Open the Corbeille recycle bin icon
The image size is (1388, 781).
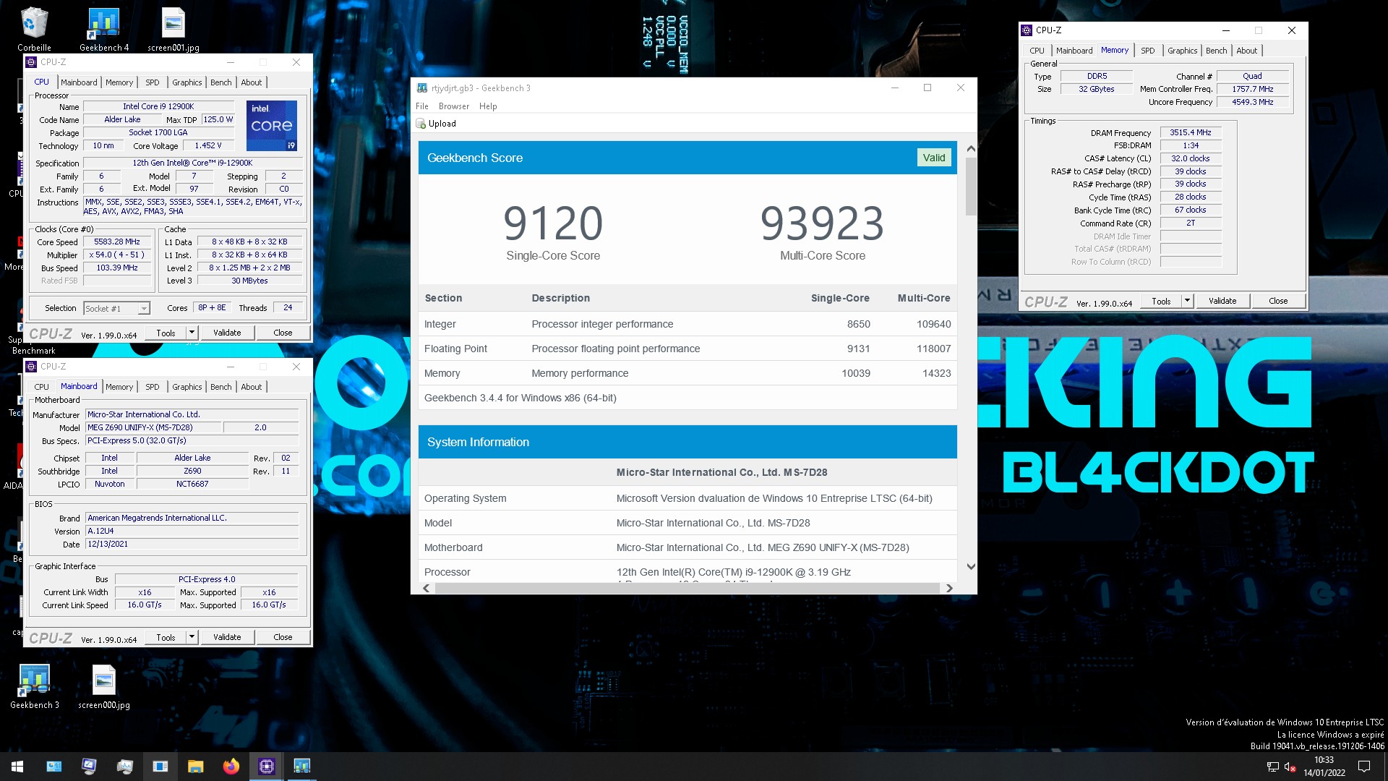coord(34,29)
